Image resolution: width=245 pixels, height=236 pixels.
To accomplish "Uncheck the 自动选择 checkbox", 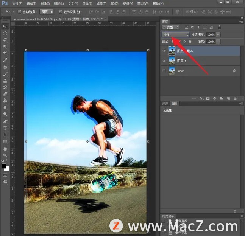I will click(20, 12).
